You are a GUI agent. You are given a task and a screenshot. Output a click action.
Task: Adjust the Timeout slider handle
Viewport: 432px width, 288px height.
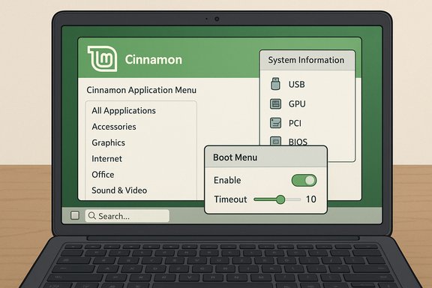280,199
